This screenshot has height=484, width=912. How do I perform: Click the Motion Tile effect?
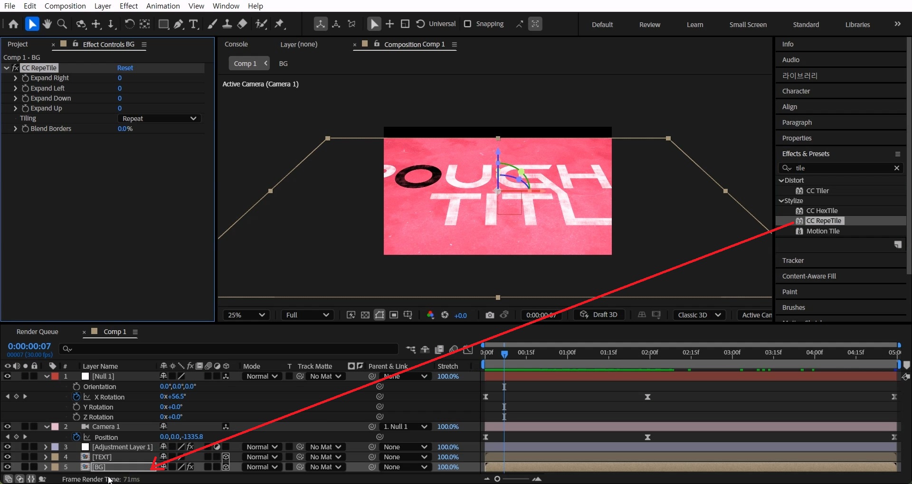(x=823, y=231)
